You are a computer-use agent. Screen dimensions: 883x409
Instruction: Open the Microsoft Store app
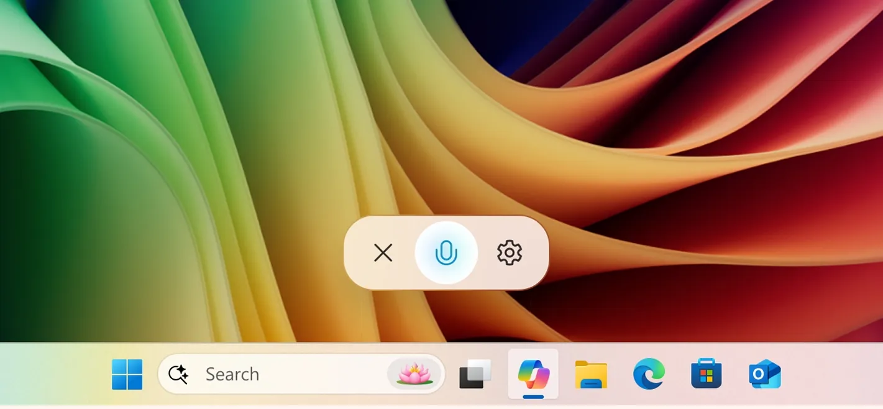[x=707, y=374]
